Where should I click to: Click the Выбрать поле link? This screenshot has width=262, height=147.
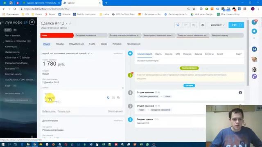[x=49, y=111]
